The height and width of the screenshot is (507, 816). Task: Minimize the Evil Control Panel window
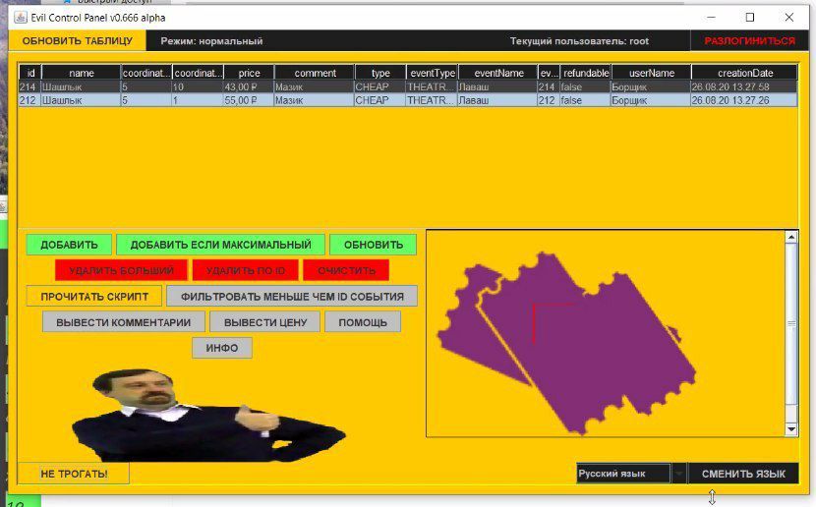(711, 17)
